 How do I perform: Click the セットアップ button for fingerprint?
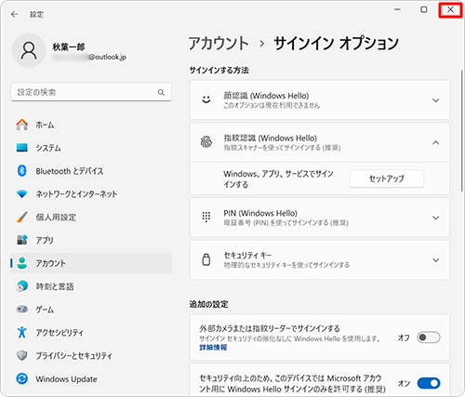click(386, 179)
